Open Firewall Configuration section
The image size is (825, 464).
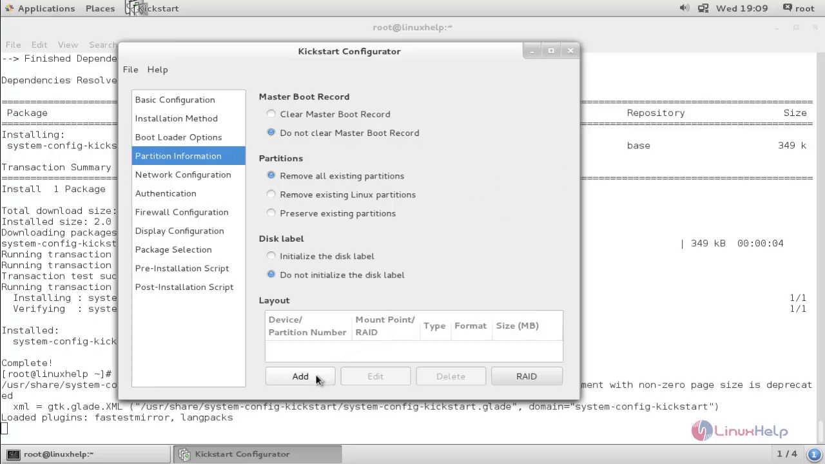tap(188, 212)
